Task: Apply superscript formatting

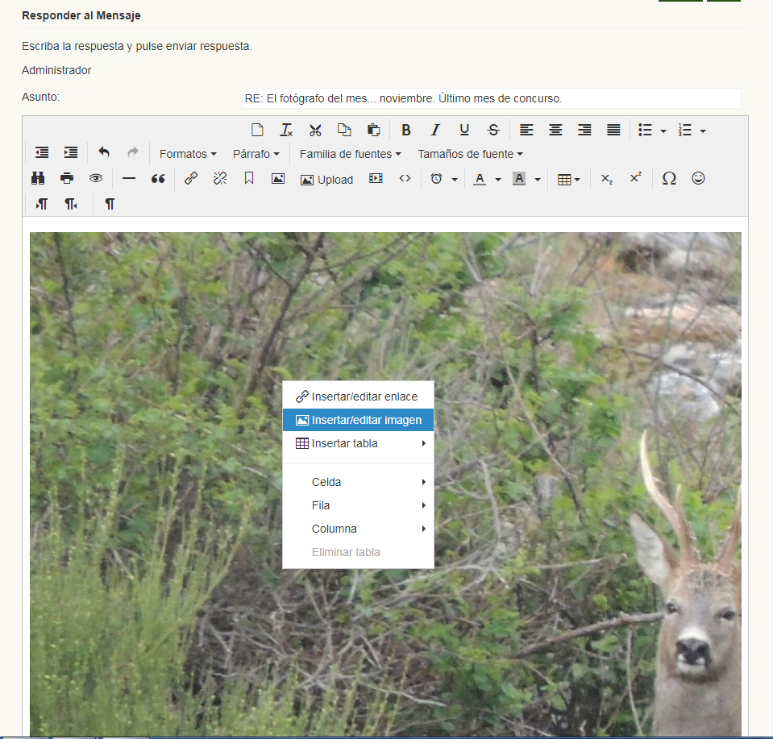Action: [635, 178]
